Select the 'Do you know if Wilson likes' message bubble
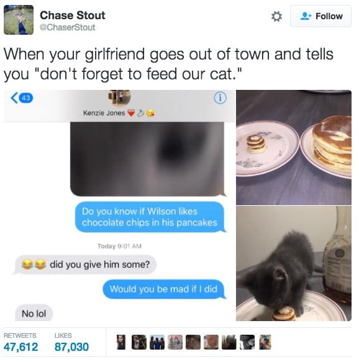Image resolution: width=359 pixels, height=362 pixels. tap(150, 217)
